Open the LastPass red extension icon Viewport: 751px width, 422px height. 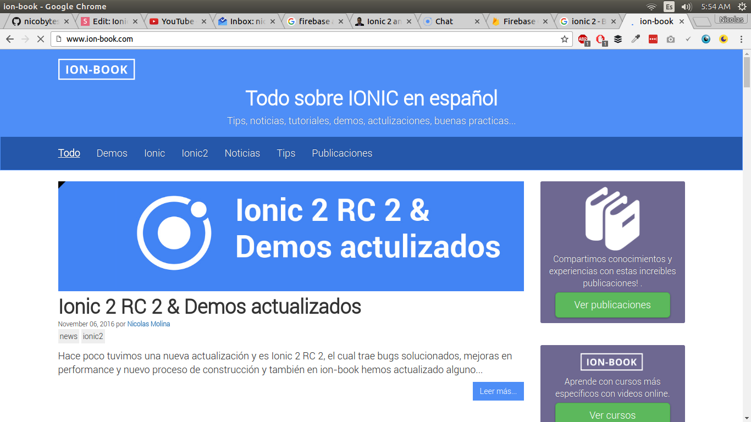(x=653, y=39)
